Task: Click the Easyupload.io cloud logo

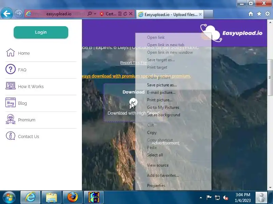Action: click(x=231, y=33)
